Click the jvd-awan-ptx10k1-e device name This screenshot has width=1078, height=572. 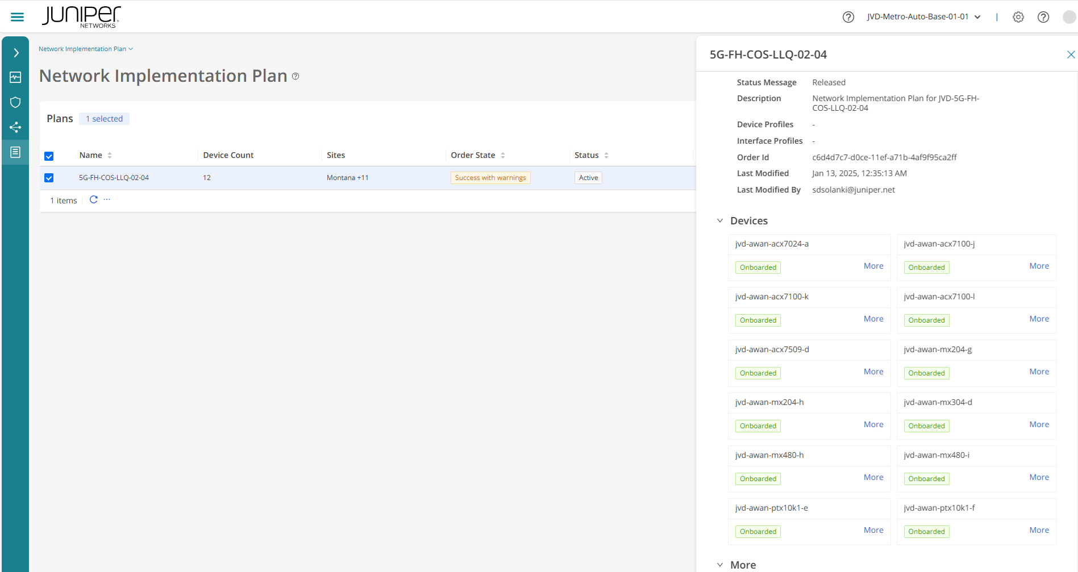tap(772, 508)
